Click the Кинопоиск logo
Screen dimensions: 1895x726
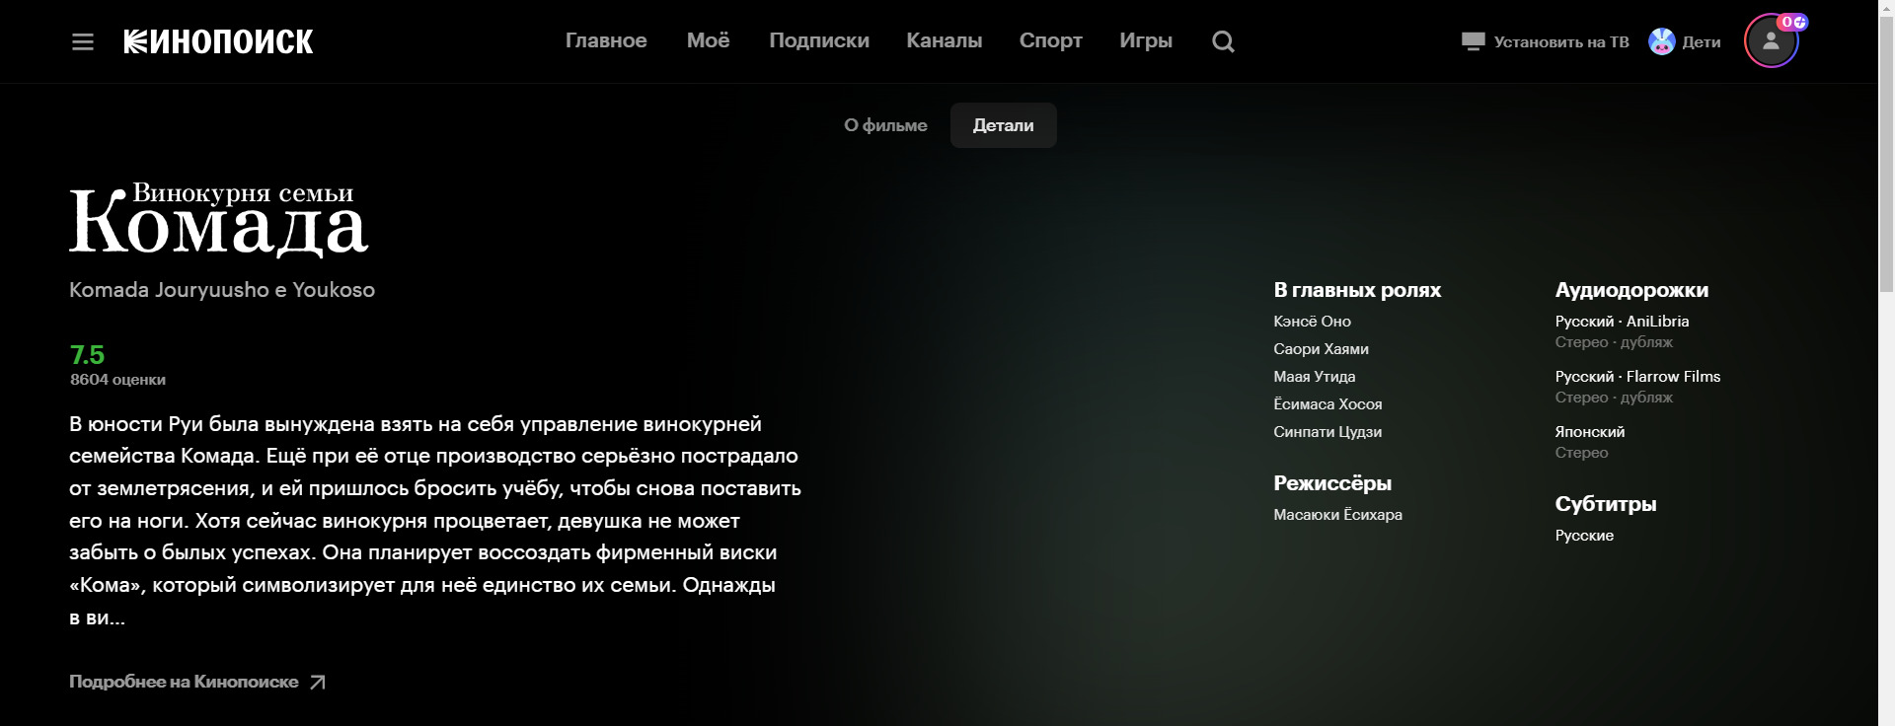coord(218,41)
